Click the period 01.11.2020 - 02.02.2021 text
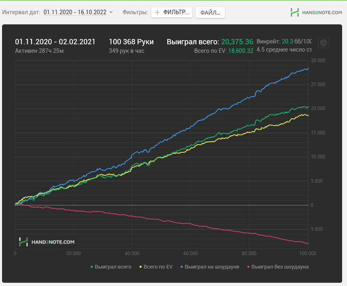The width and height of the screenshot is (347, 286). point(55,42)
